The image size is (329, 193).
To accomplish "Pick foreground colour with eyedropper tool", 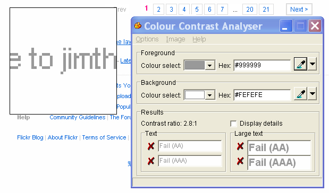I will (x=300, y=64).
